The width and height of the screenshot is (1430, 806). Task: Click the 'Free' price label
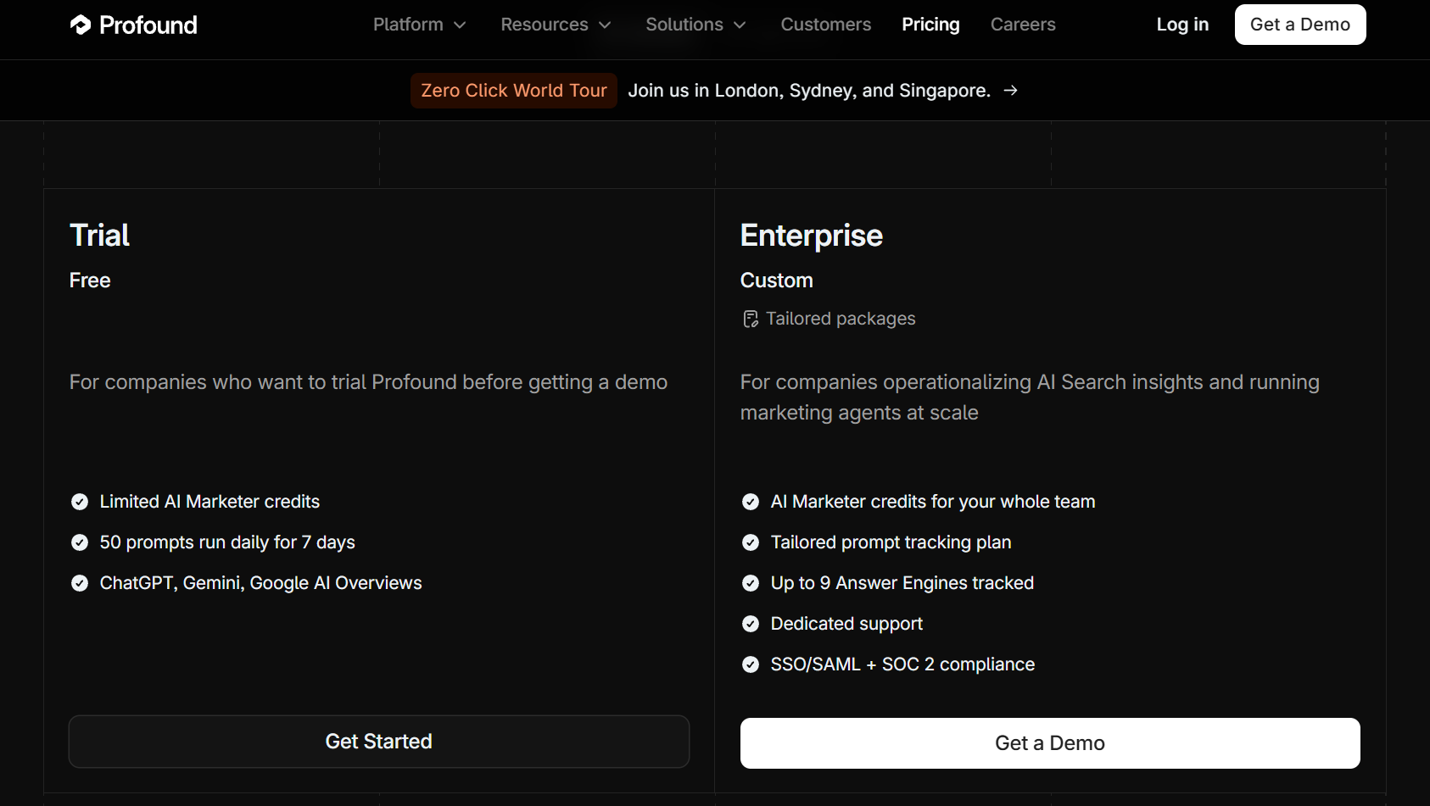(90, 281)
